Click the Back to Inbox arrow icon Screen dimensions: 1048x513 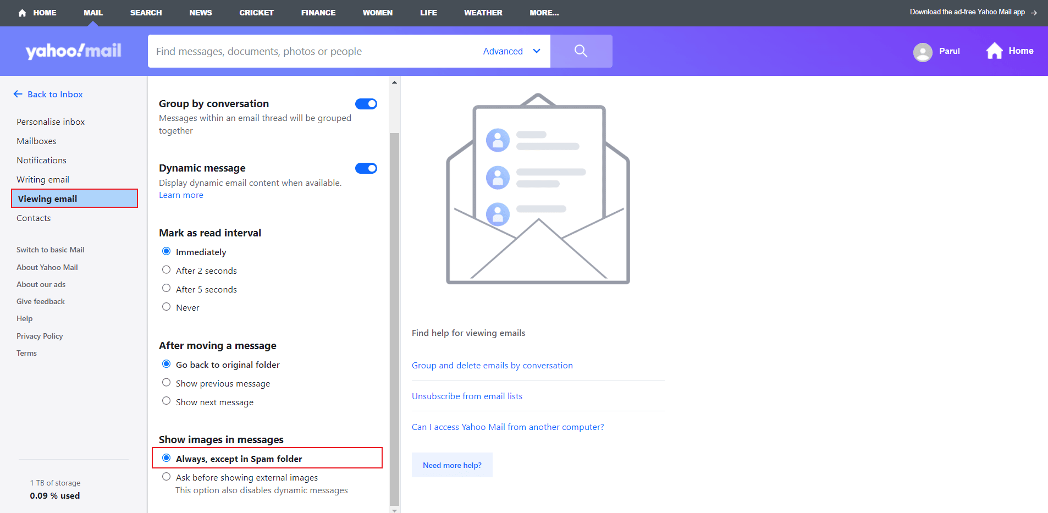click(18, 94)
